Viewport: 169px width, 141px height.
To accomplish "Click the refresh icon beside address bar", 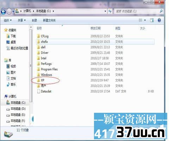I will tap(110, 11).
